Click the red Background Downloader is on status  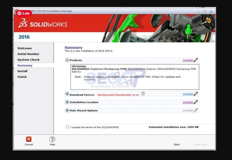(x=118, y=94)
